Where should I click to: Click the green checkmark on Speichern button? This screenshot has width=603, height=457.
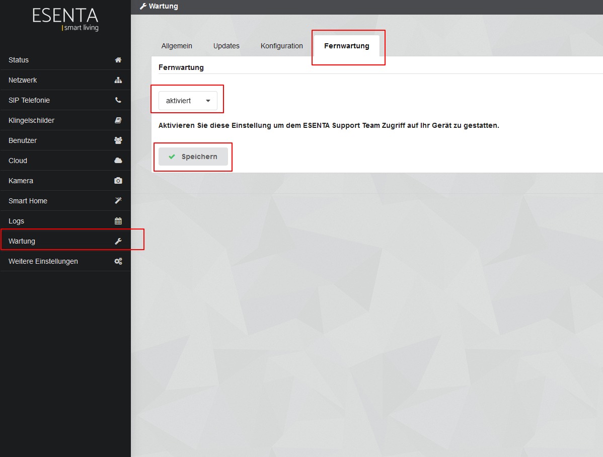172,157
